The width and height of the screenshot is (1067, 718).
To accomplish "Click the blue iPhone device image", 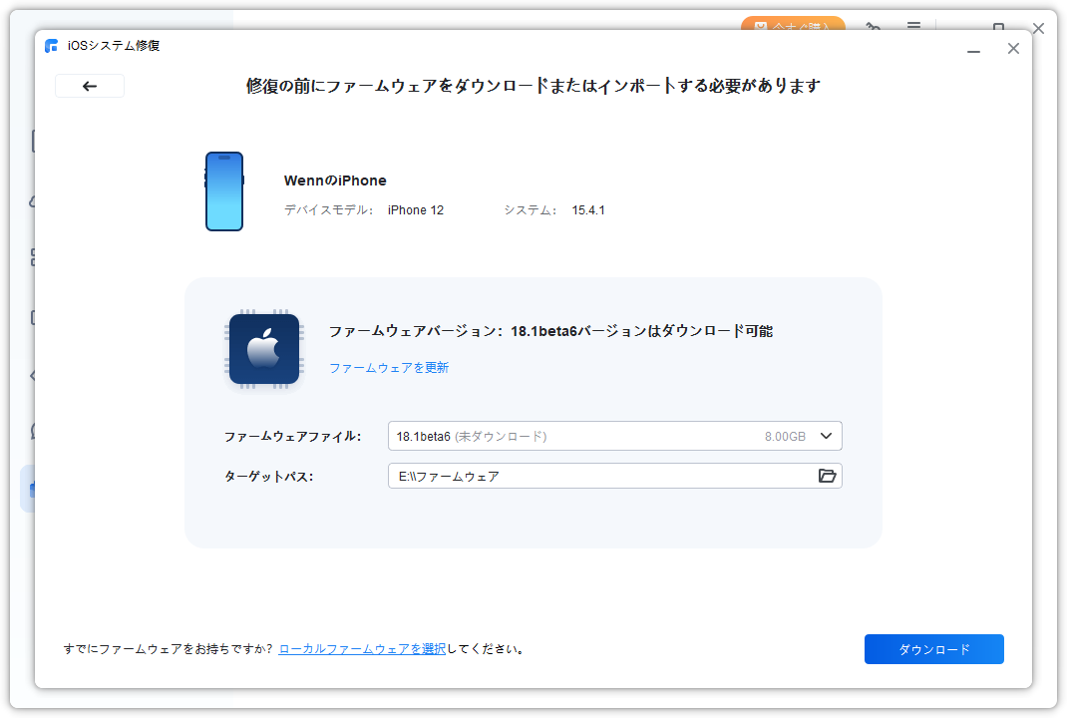I will (x=224, y=191).
